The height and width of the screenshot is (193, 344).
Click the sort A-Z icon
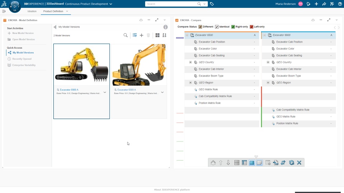pos(164,35)
